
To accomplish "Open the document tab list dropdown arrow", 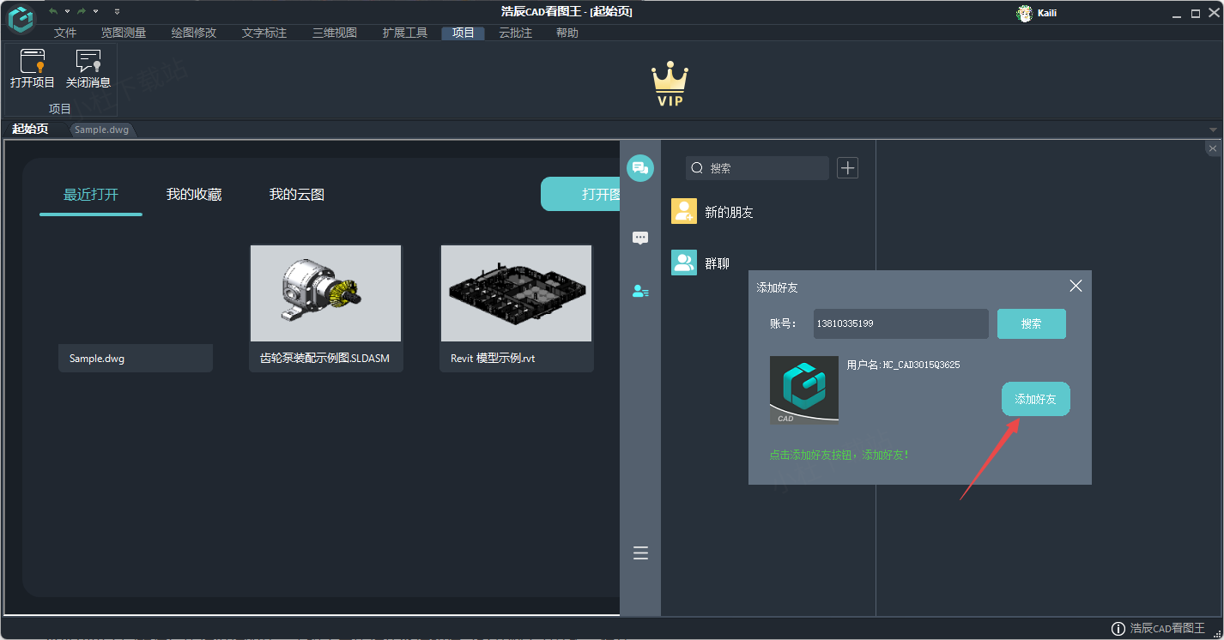I will (x=1213, y=130).
